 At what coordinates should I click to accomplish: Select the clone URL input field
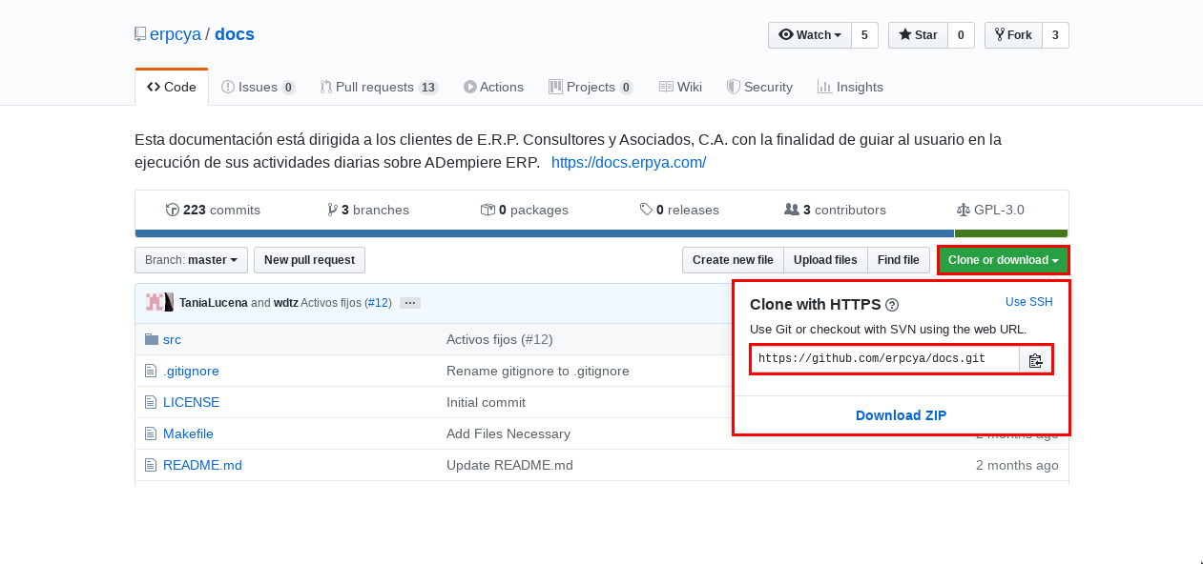[883, 359]
